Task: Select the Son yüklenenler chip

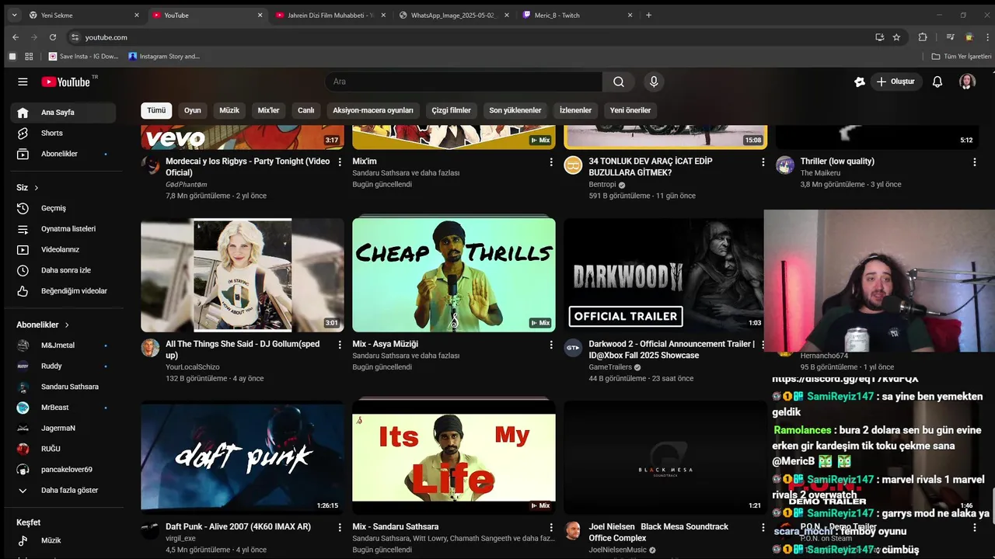Action: point(515,110)
